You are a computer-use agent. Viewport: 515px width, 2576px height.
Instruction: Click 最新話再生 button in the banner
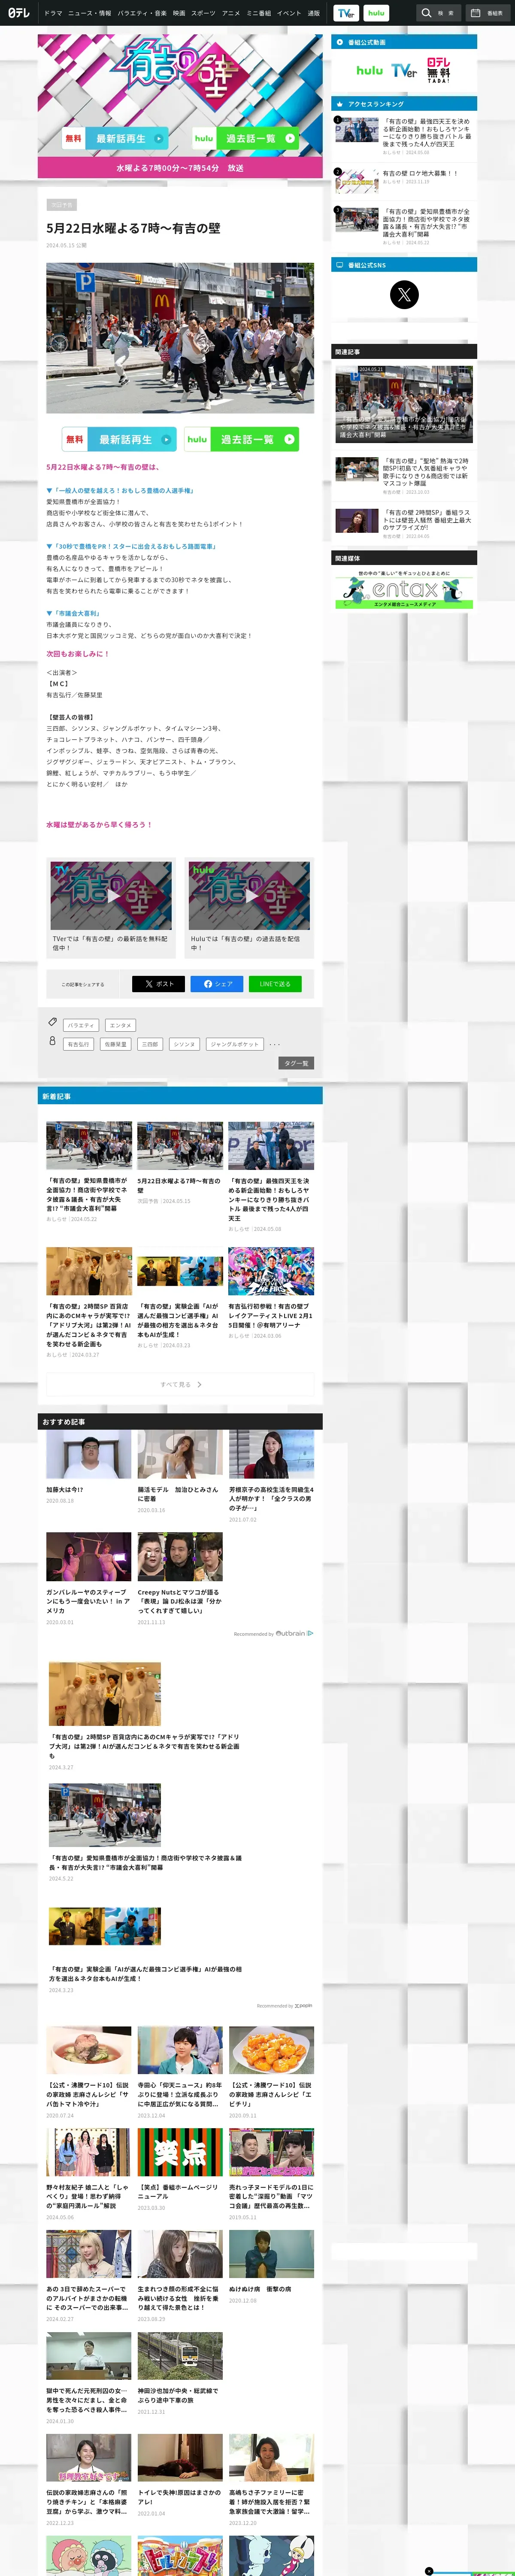click(x=115, y=139)
